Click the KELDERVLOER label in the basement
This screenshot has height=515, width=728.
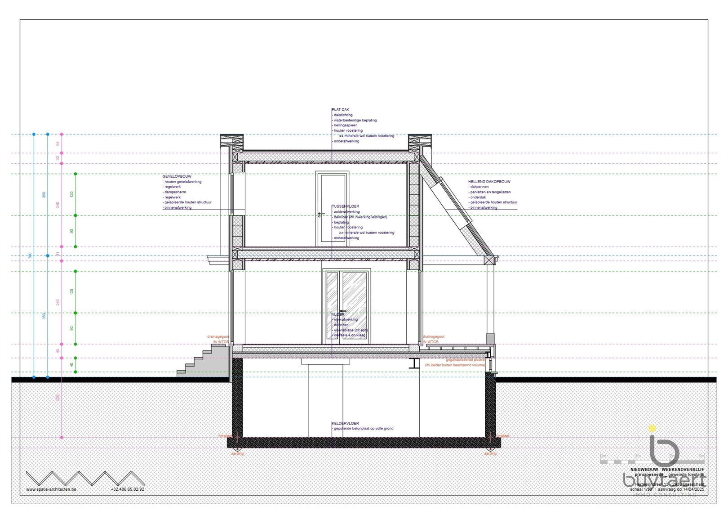(x=345, y=423)
